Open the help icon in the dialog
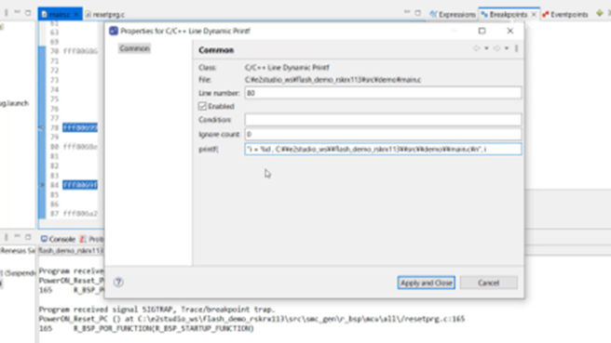This screenshot has width=611, height=343. [x=118, y=283]
